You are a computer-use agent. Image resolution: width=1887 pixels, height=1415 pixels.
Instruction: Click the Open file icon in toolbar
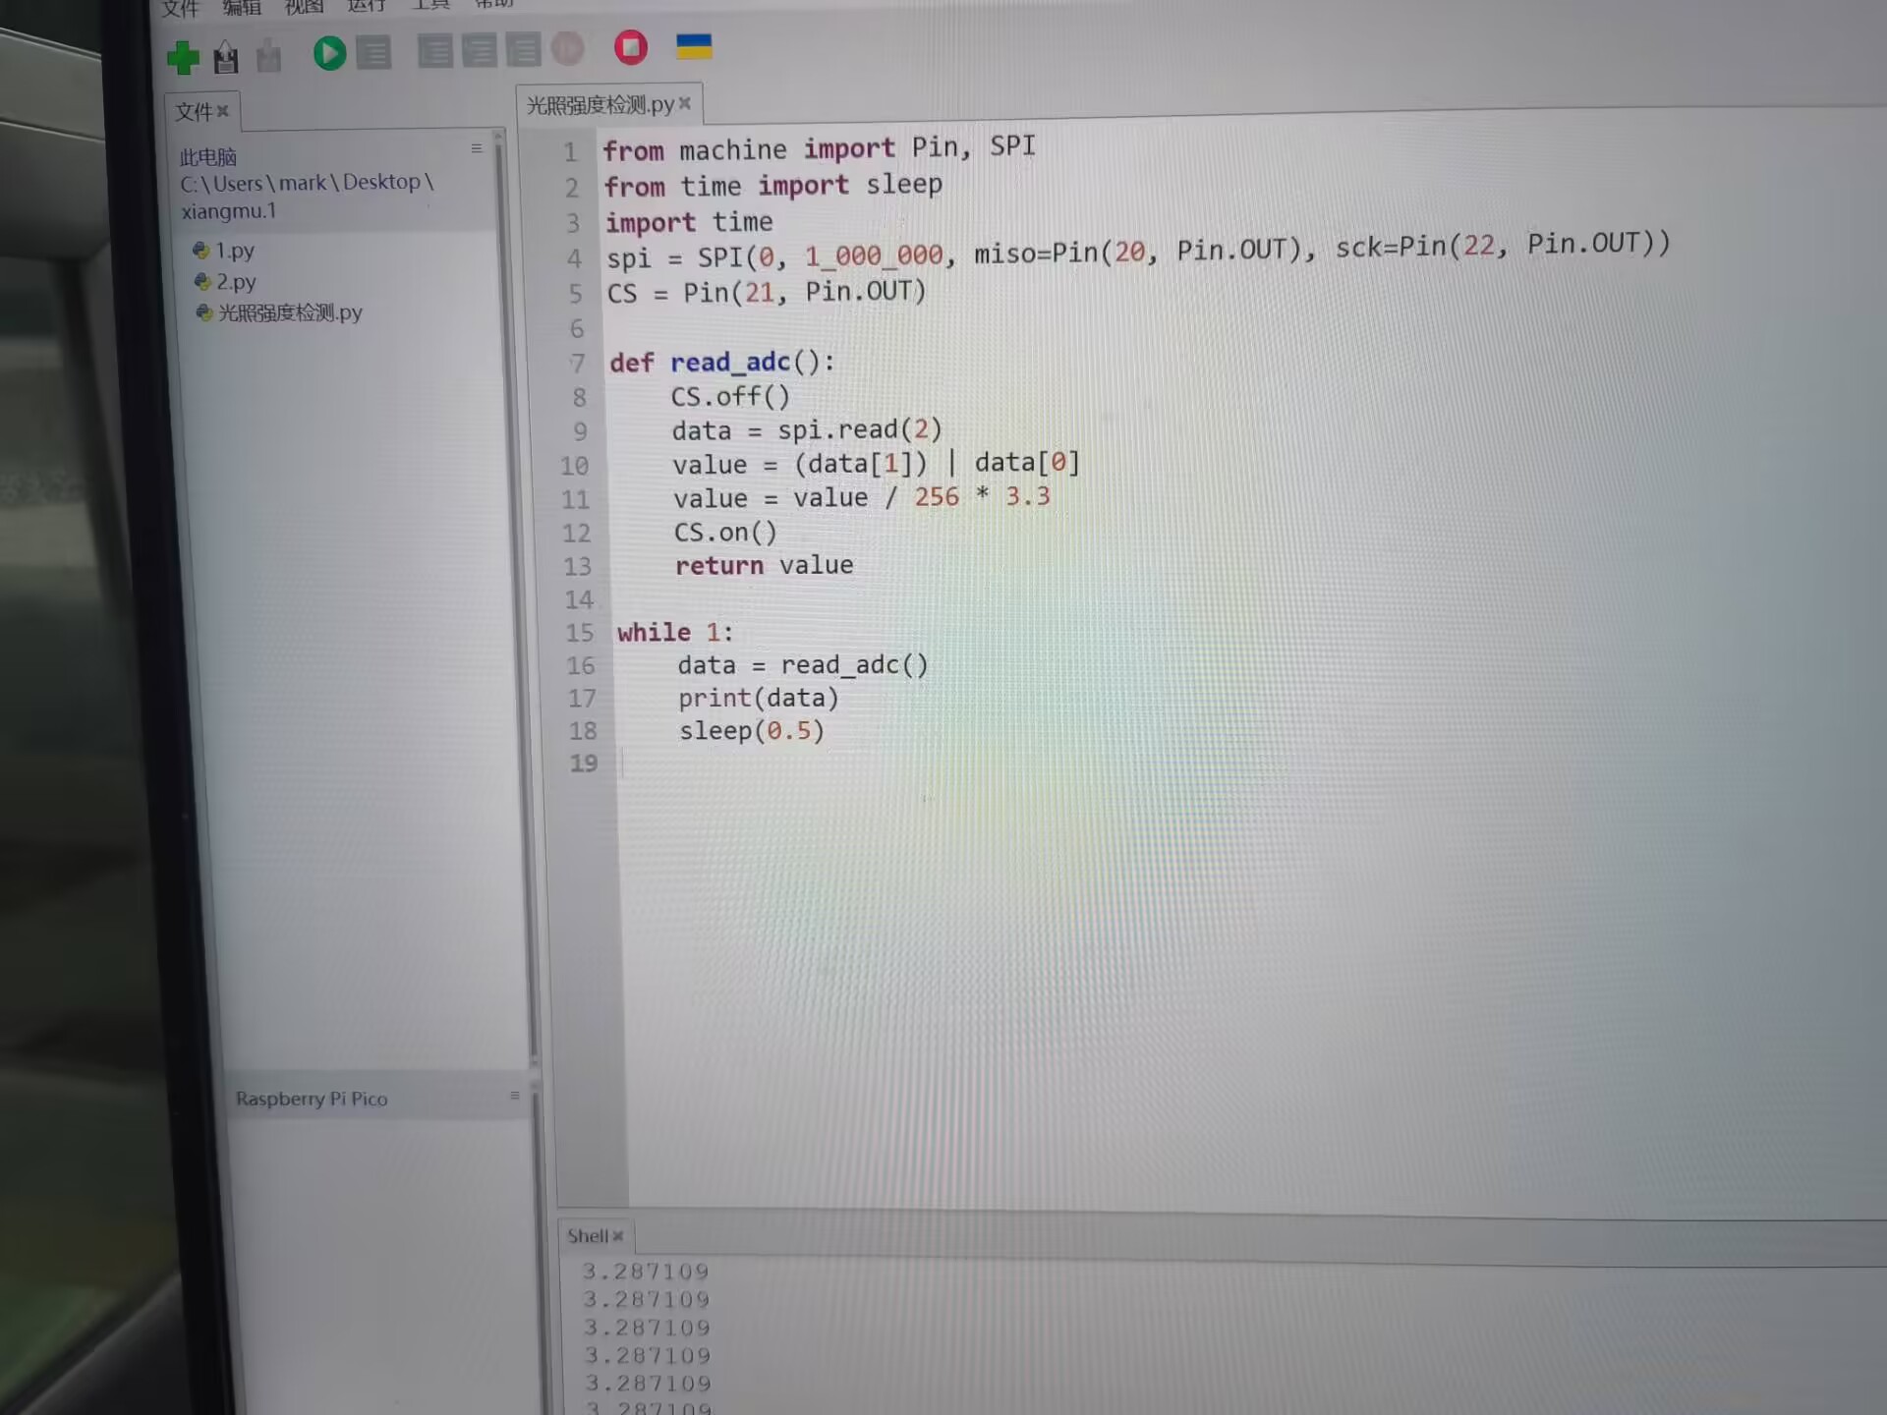point(226,58)
